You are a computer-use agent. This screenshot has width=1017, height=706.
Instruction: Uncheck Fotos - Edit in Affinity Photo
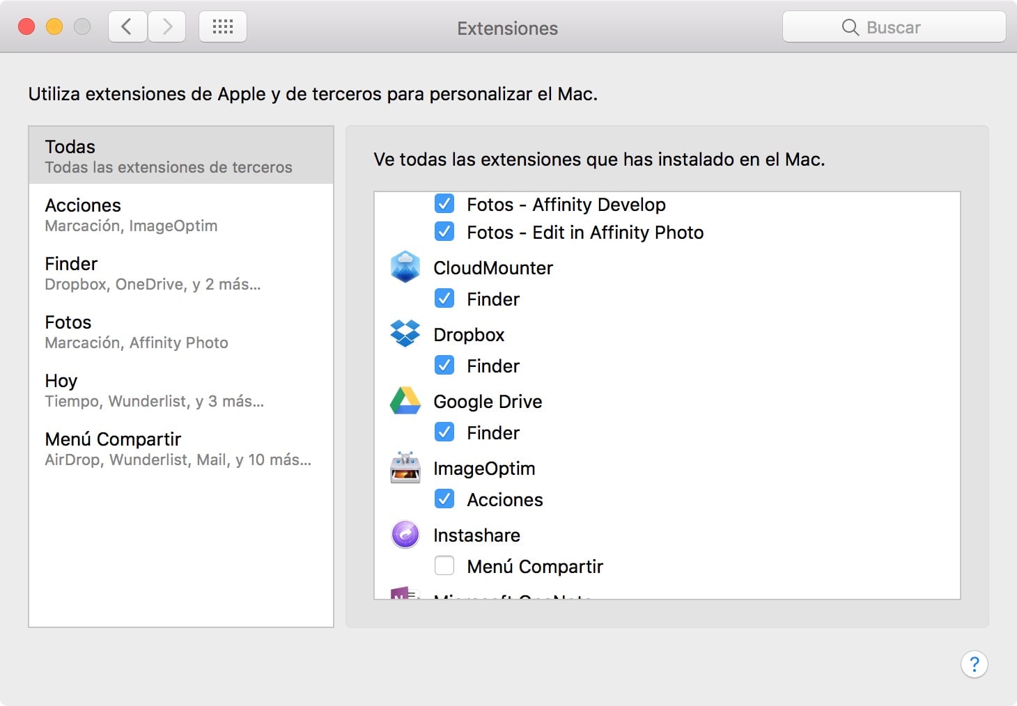(444, 231)
